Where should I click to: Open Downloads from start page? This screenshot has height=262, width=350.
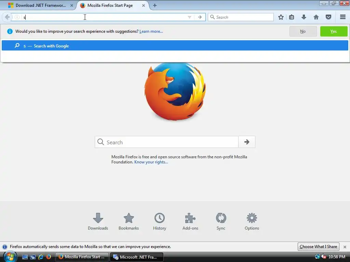98,221
